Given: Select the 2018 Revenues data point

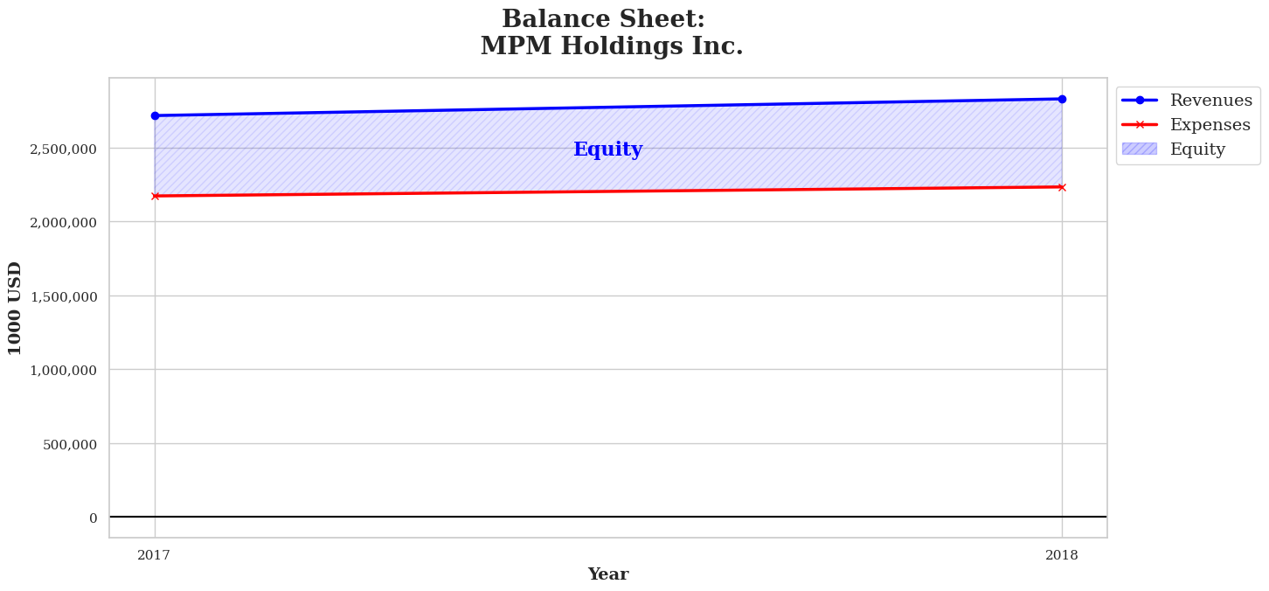Looking at the screenshot, I should coord(1062,99).
